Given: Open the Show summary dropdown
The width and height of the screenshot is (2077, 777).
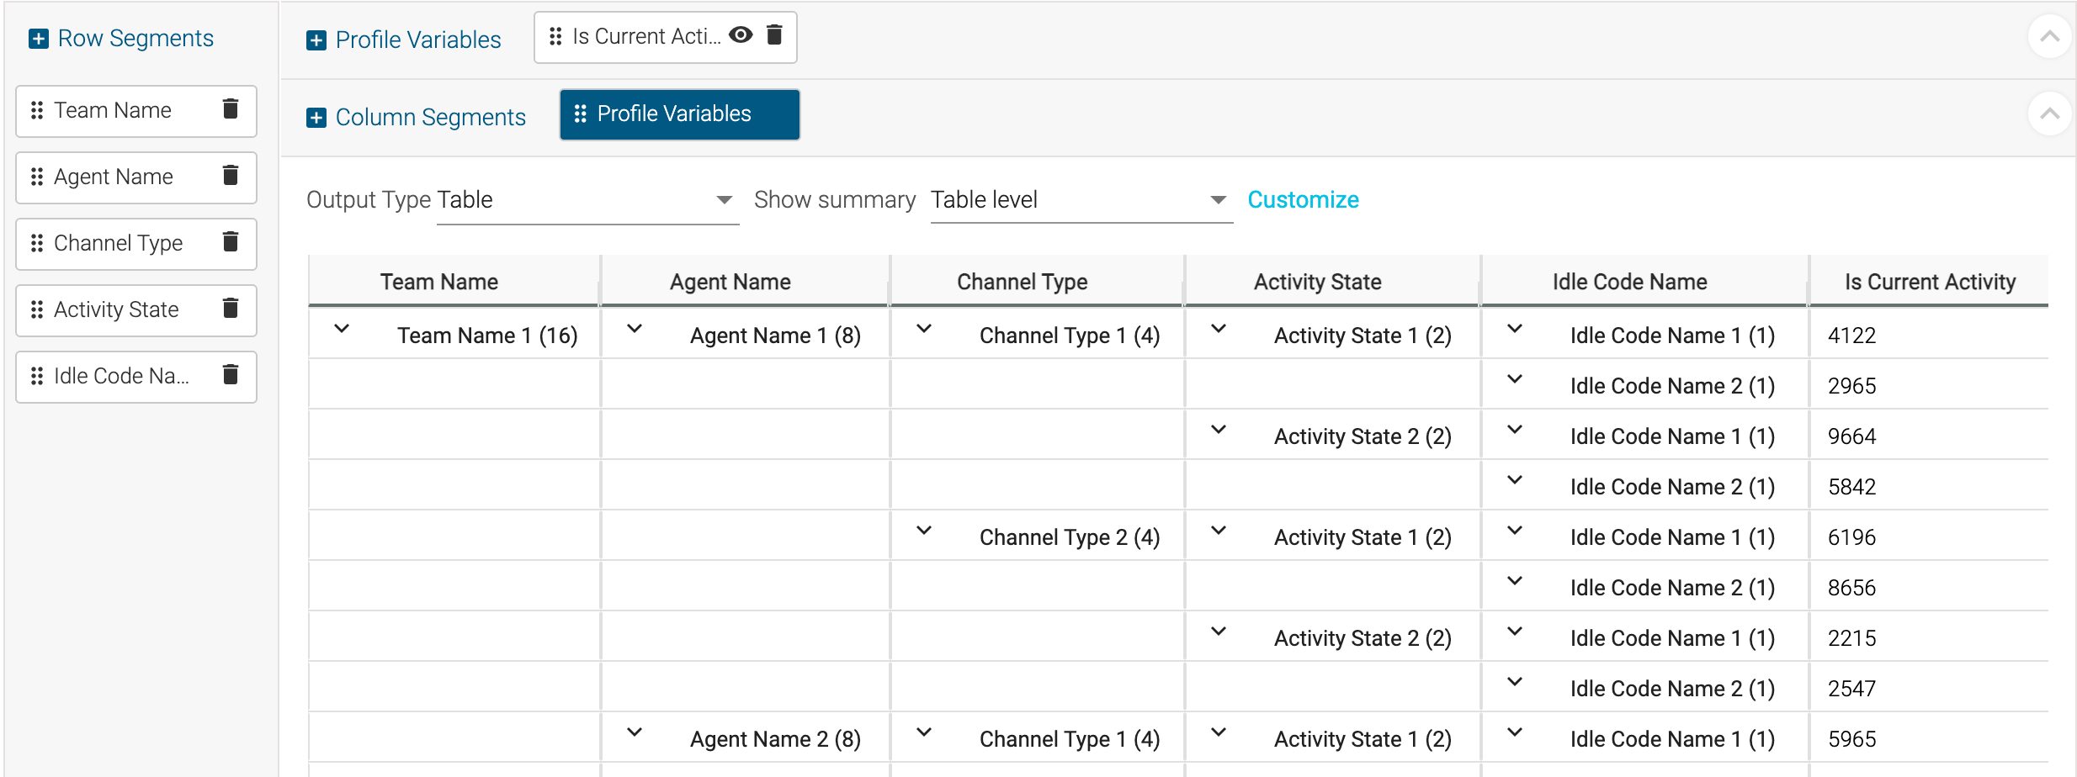Looking at the screenshot, I should [x=1218, y=199].
